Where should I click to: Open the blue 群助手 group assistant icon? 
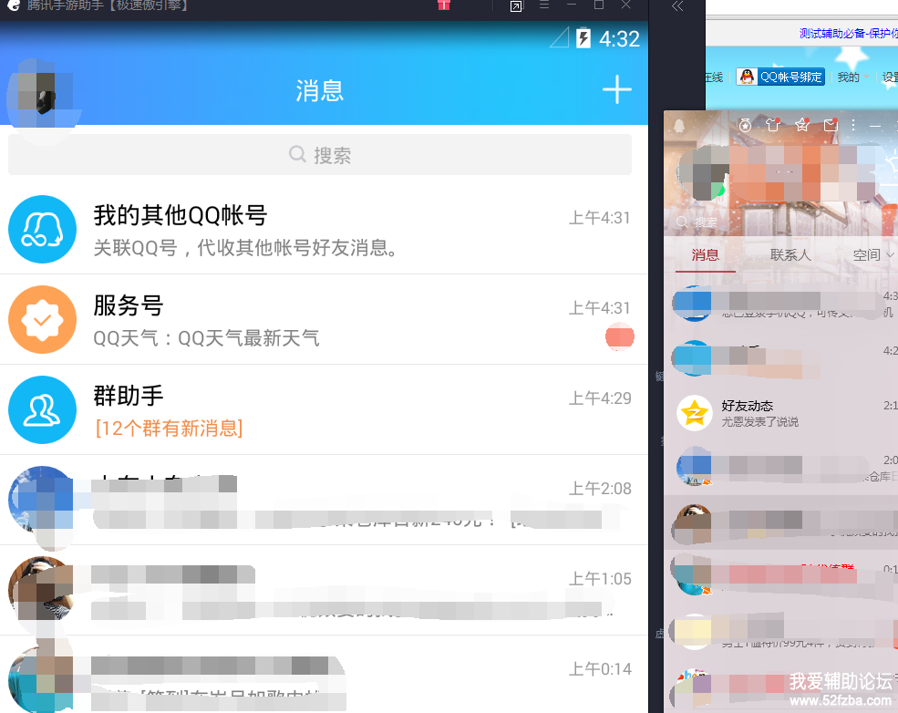(x=42, y=410)
